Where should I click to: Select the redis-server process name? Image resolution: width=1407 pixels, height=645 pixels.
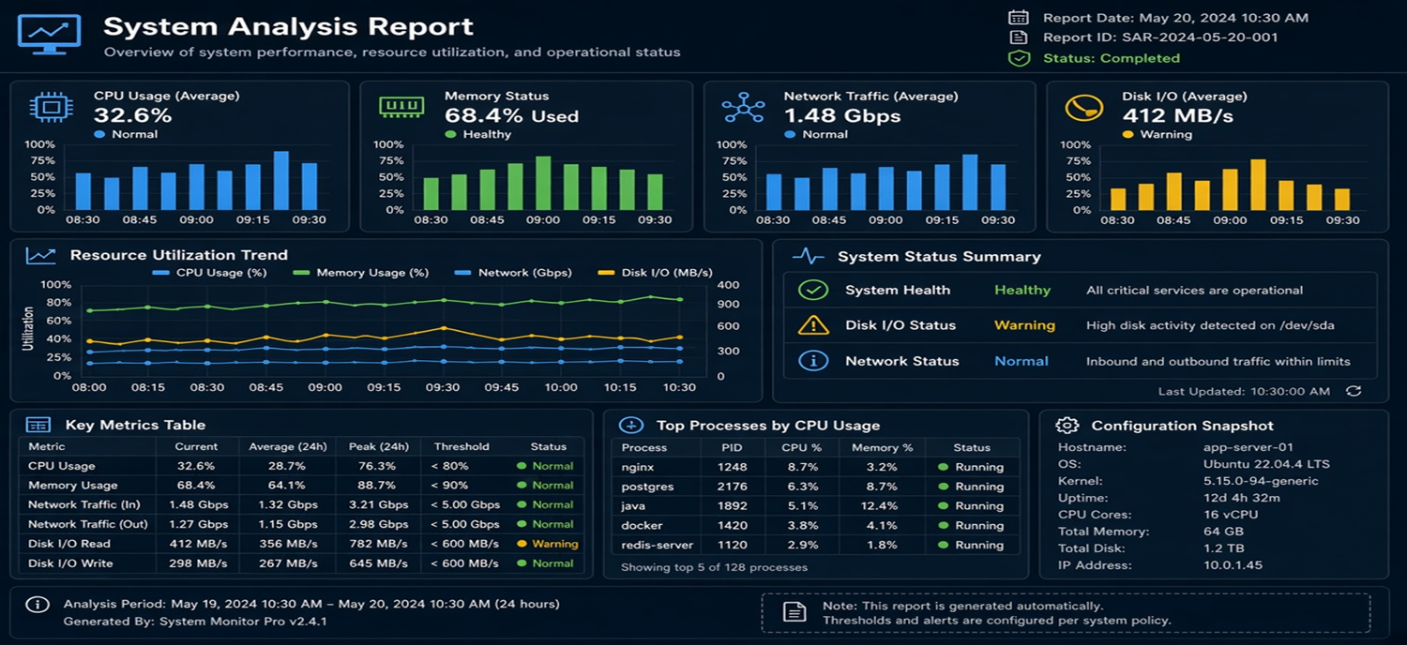(658, 546)
